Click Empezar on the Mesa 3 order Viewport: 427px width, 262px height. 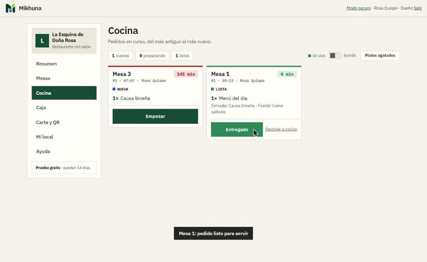[155, 116]
